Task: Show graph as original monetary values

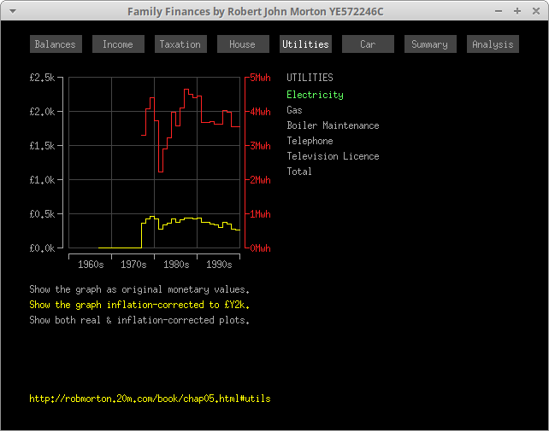Action: click(x=139, y=289)
